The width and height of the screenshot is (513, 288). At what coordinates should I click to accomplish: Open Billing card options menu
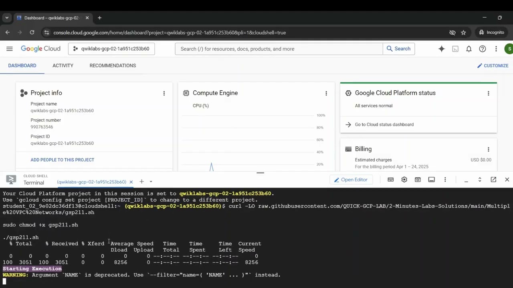point(488,149)
